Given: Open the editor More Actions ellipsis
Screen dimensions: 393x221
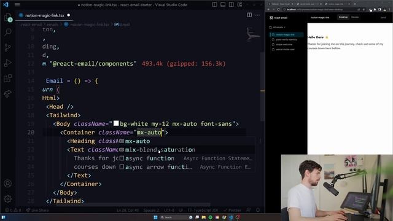Looking at the screenshot, I should [x=258, y=15].
